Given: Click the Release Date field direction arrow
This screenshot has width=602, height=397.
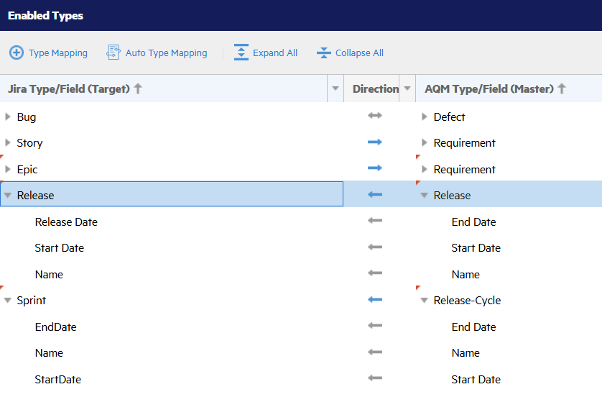Looking at the screenshot, I should coord(375,222).
